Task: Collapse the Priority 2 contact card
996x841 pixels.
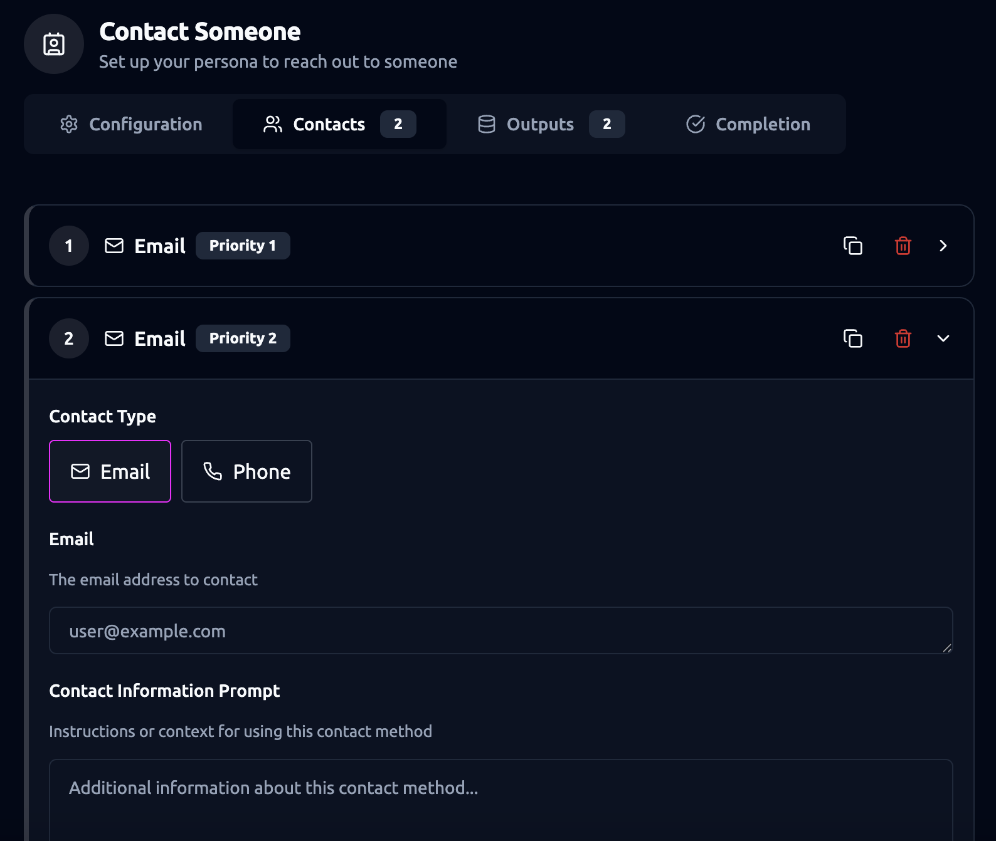Action: coord(943,338)
